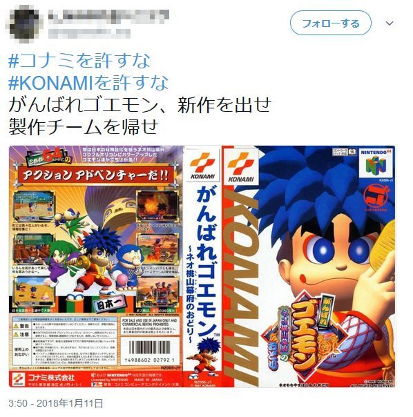Open the #KONAMIを許すな hashtag link
Screen dimensions: 413x417
pos(88,82)
